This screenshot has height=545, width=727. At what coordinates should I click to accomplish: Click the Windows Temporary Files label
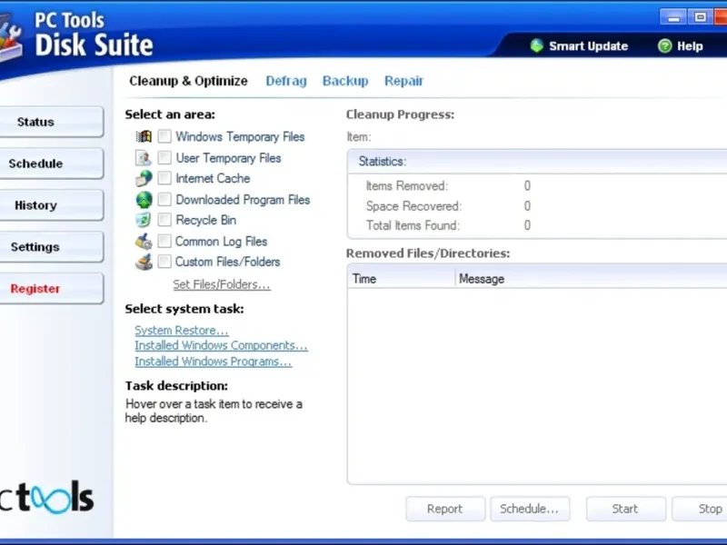(x=240, y=137)
